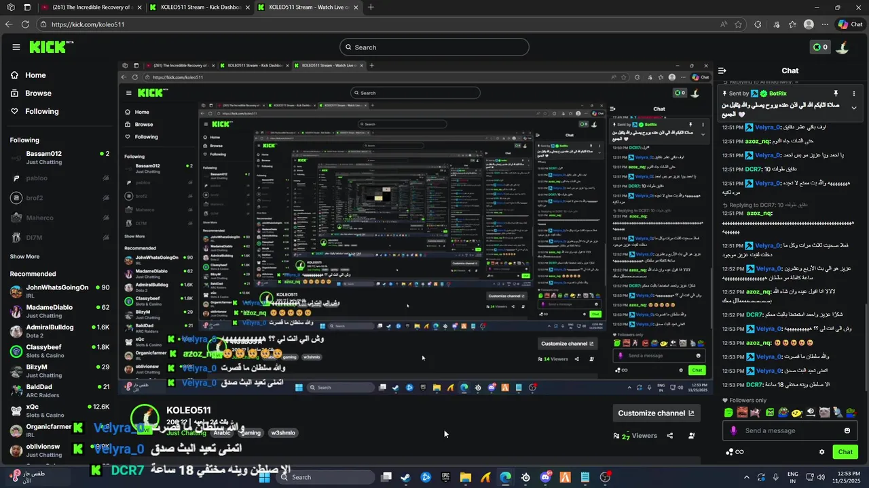This screenshot has width=869, height=488.
Task: Open browser Copilot Chat button
Action: coord(850,24)
